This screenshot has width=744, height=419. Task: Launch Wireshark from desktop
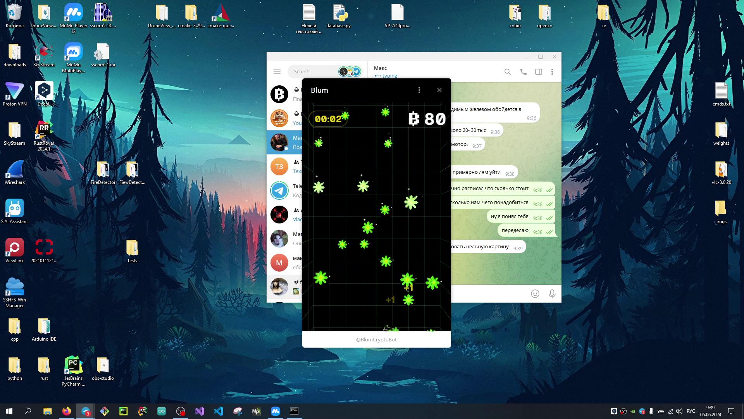pos(15,173)
